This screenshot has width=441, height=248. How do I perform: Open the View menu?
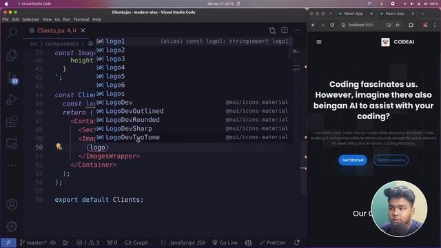point(47,19)
